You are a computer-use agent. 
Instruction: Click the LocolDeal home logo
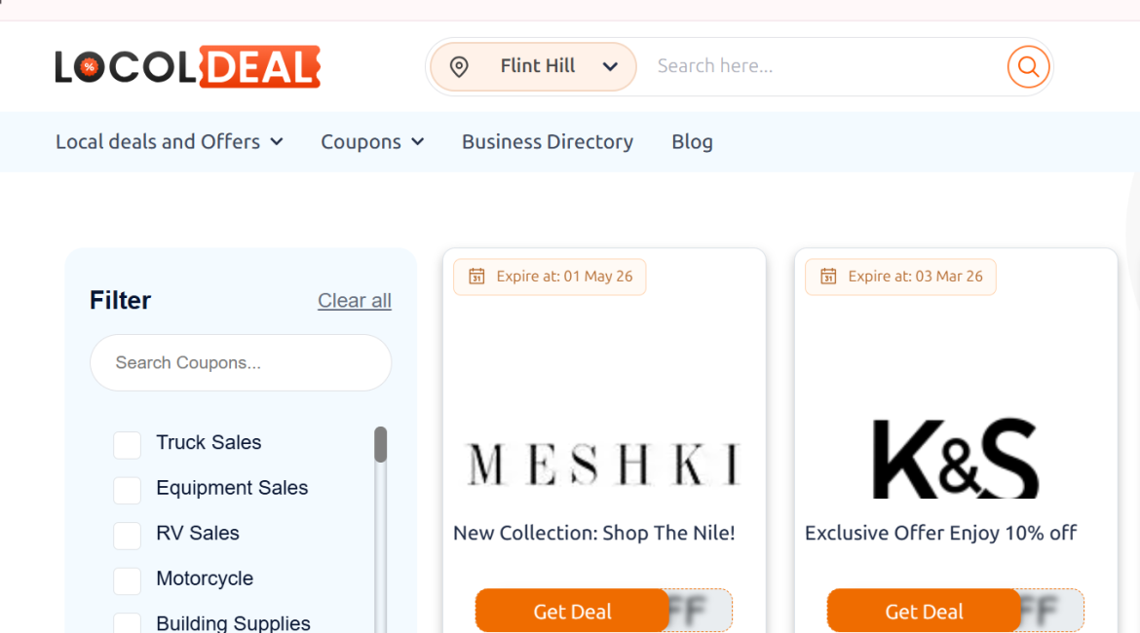pos(188,66)
